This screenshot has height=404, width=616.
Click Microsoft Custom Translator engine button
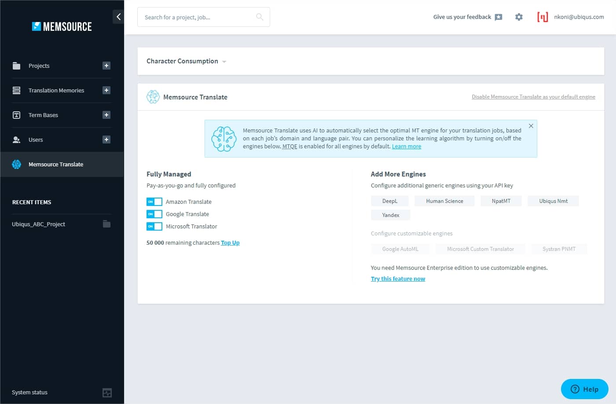coord(480,249)
